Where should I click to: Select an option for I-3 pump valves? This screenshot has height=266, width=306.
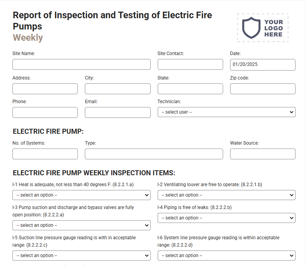click(x=81, y=225)
